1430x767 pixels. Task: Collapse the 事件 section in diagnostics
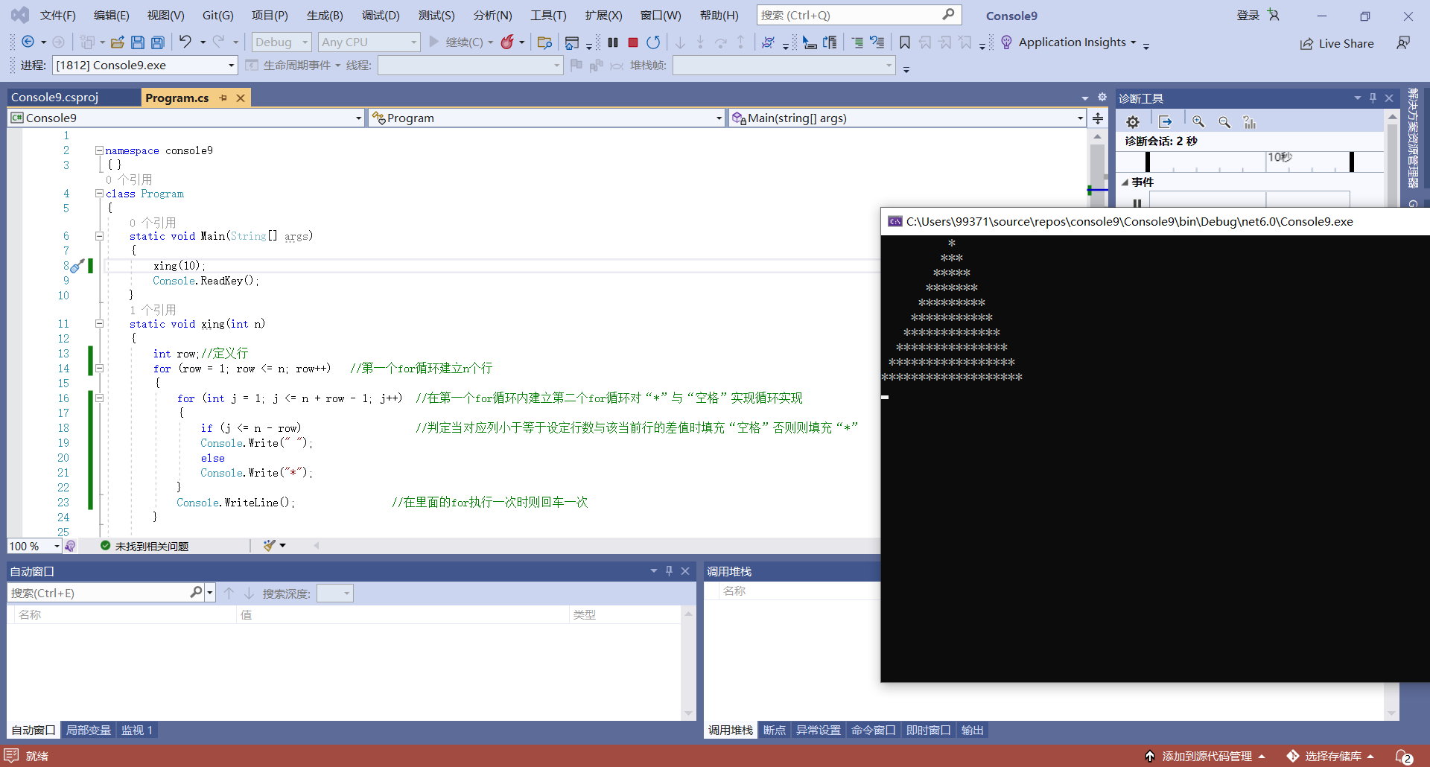pyautogui.click(x=1125, y=182)
